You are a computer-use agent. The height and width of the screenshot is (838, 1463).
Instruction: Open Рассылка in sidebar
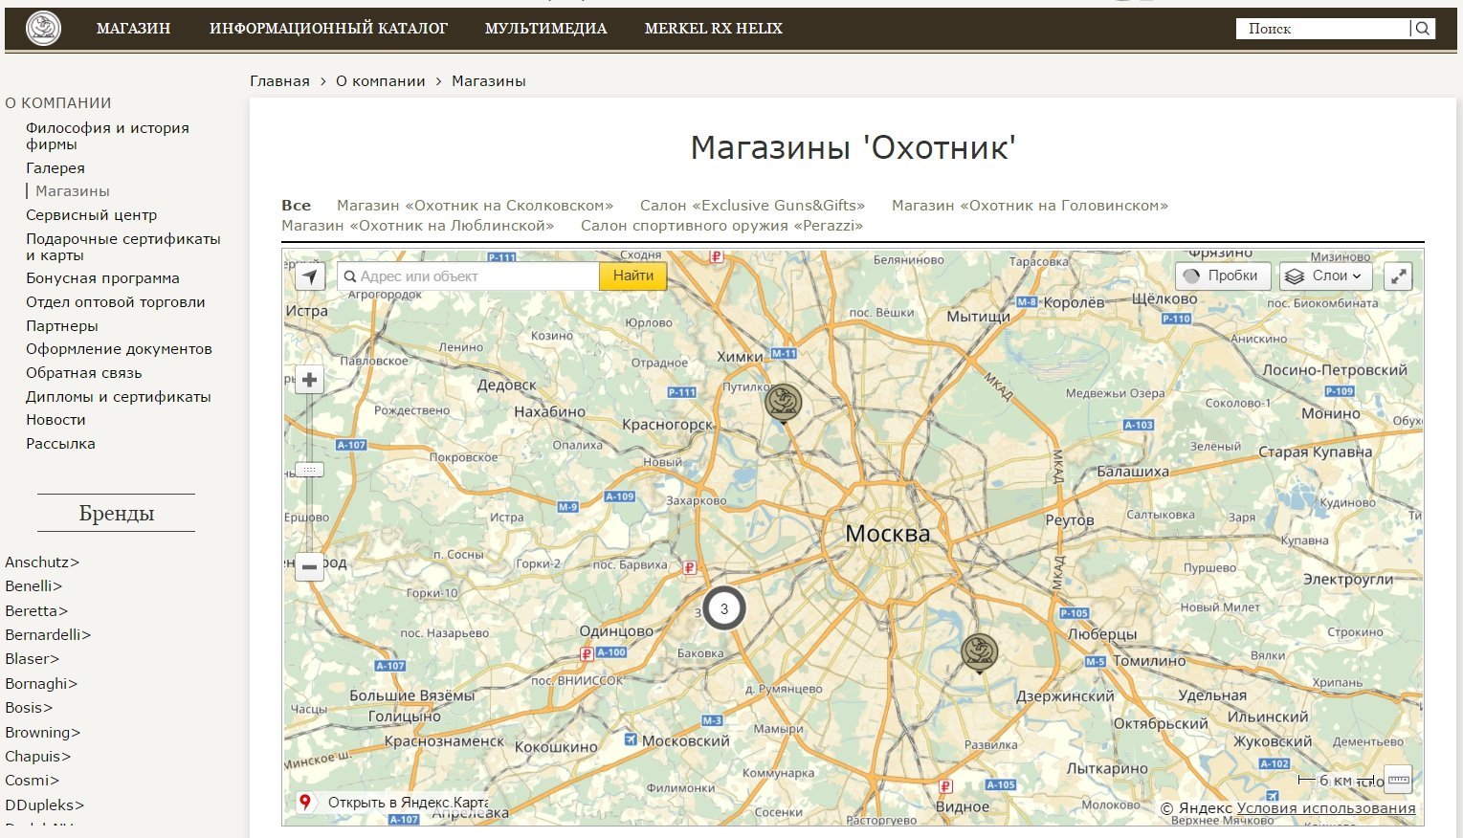[60, 443]
